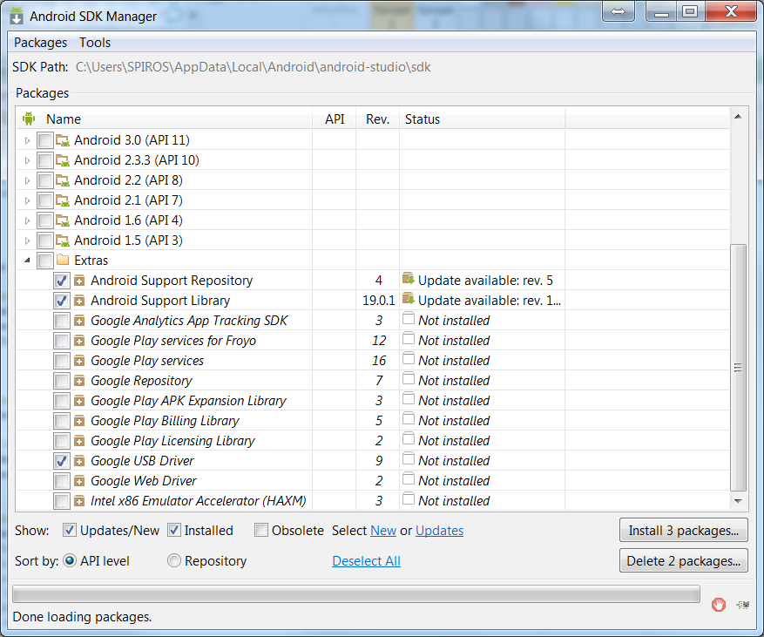The image size is (764, 637).
Task: Click the loading progress bar
Action: [x=356, y=594]
